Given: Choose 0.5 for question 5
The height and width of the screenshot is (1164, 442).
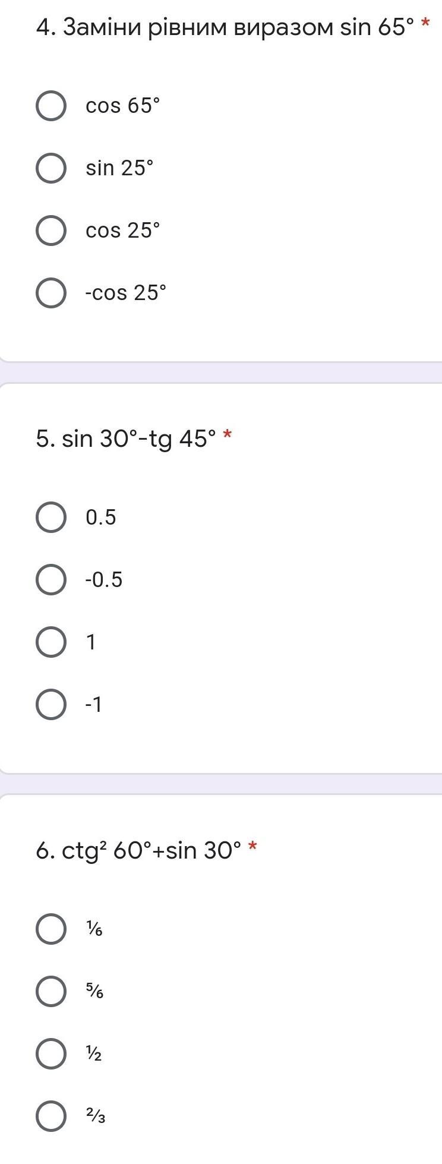Looking at the screenshot, I should (51, 518).
